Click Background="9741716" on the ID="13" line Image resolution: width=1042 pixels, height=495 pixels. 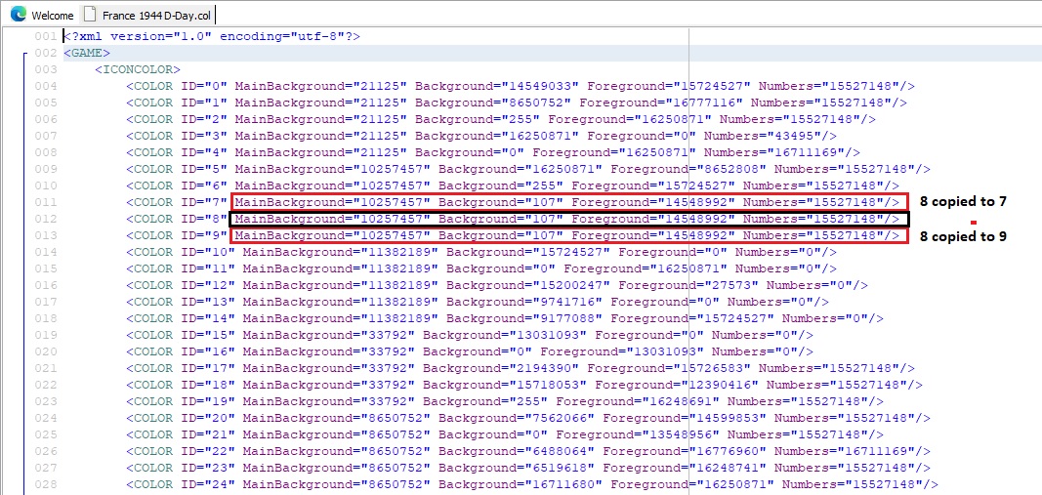[x=521, y=302]
